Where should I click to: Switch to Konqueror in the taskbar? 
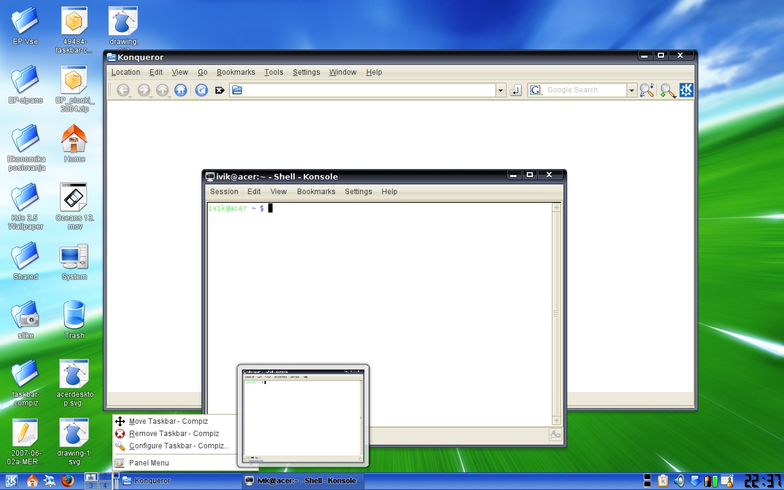[x=180, y=481]
